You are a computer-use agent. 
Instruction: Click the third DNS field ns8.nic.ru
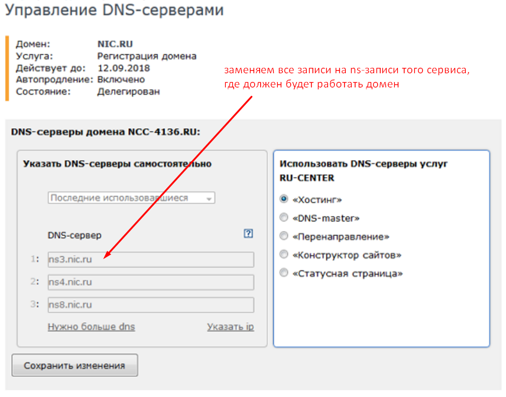coord(151,305)
